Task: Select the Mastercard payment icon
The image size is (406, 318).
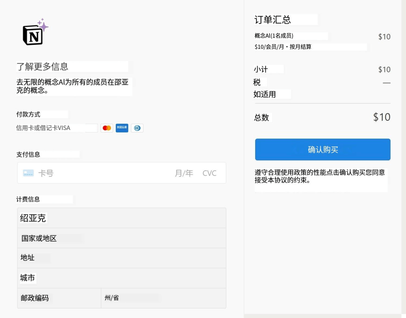Action: click(107, 128)
